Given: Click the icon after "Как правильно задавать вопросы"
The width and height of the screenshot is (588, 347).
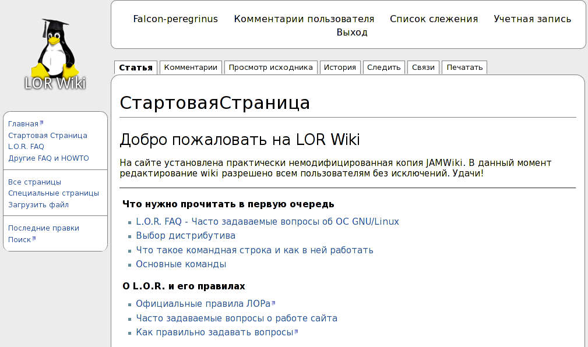Looking at the screenshot, I should (x=295, y=331).
